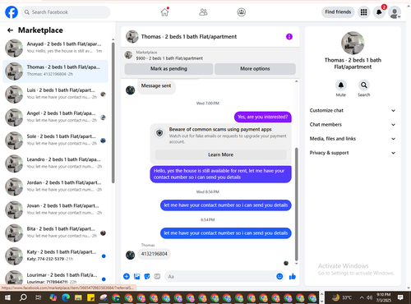Open Lourimar conversation in chat list
The width and height of the screenshot is (411, 304).
(x=56, y=277)
